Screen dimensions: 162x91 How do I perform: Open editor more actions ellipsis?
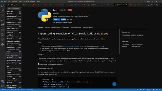[x=160, y=5]
